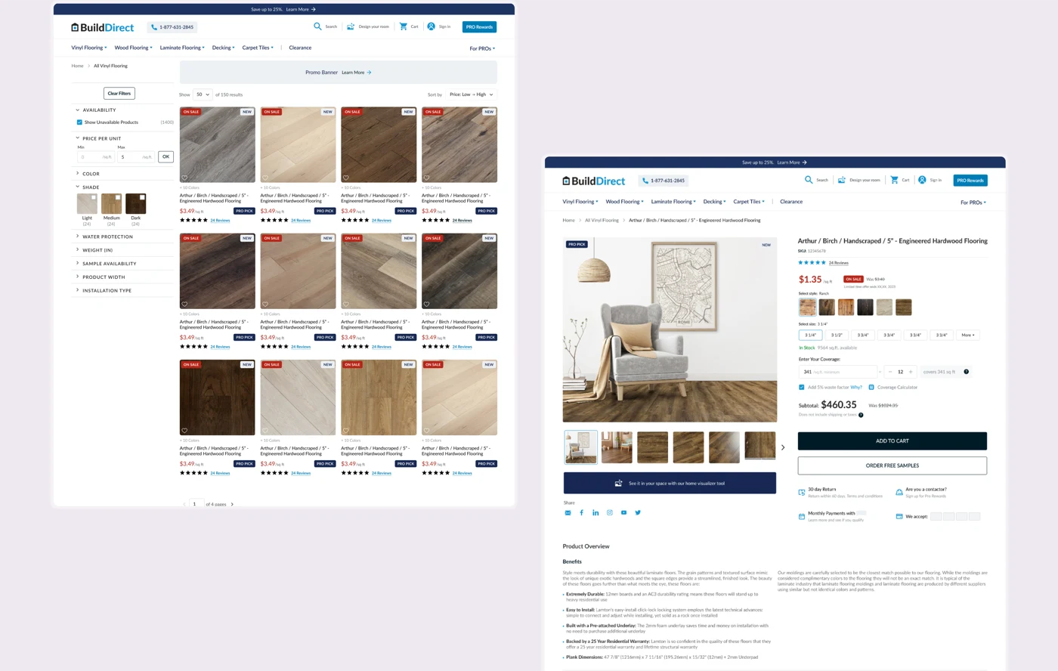The height and width of the screenshot is (671, 1058).
Task: Select the light beige style swatch
Action: tap(884, 307)
